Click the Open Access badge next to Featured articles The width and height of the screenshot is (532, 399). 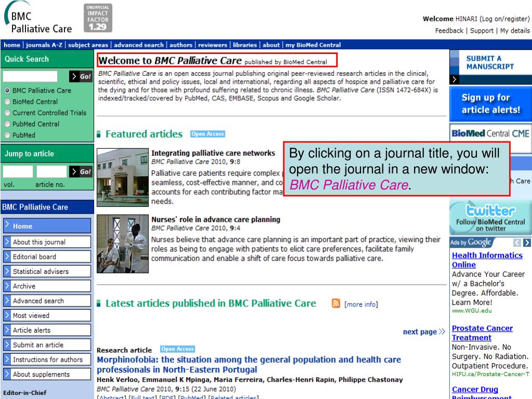pos(208,134)
